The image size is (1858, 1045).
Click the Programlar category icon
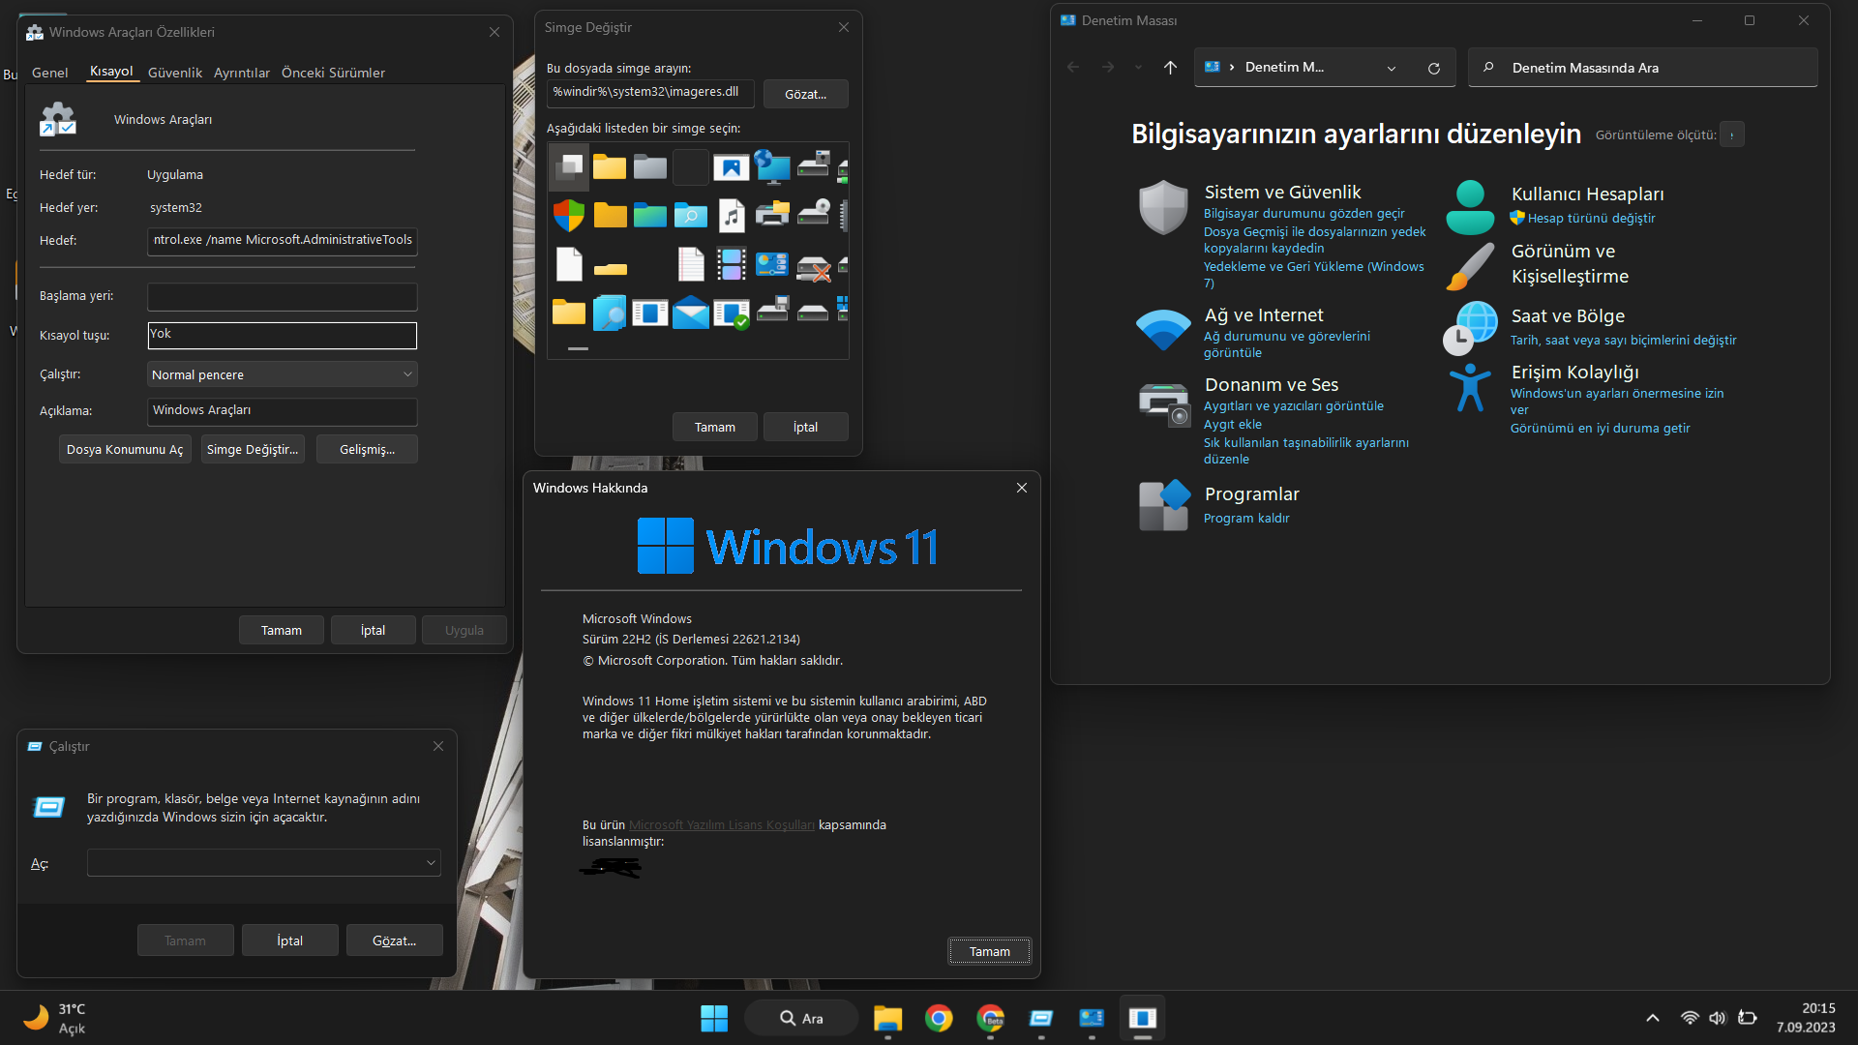click(x=1164, y=505)
